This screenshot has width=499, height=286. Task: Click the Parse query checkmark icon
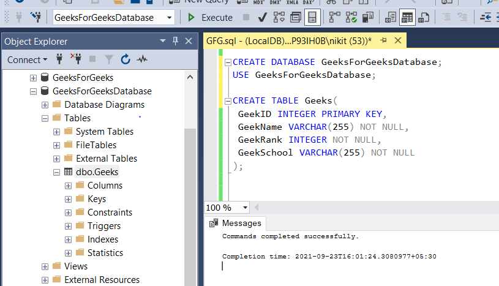pyautogui.click(x=262, y=18)
